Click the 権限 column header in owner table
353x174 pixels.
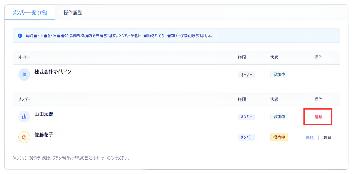[241, 58]
